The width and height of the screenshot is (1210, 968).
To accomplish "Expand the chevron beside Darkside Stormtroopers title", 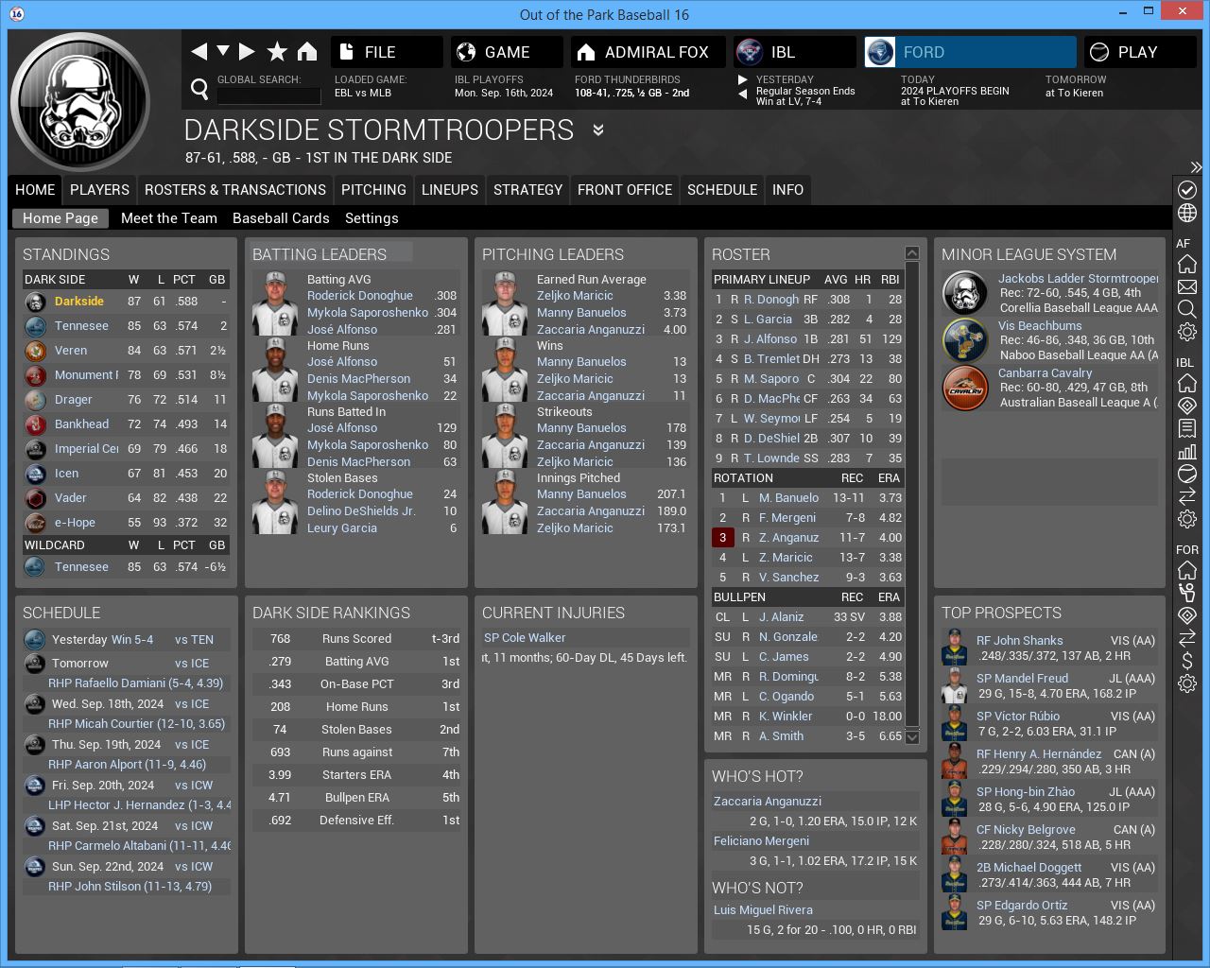I will pos(598,130).
